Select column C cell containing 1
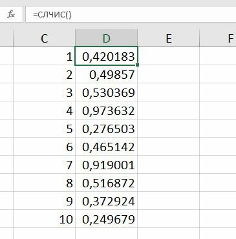This screenshot has height=239, width=236. pos(45,56)
